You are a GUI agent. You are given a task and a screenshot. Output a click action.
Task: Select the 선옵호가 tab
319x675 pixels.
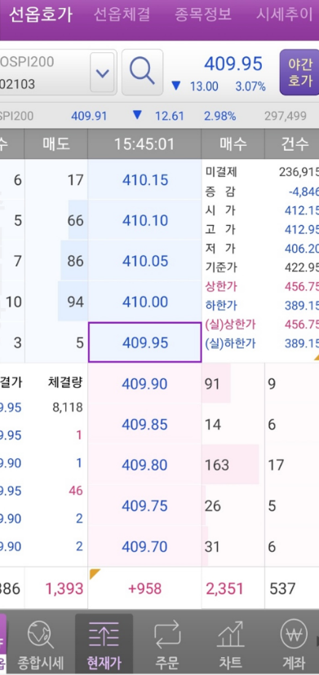[x=41, y=15]
